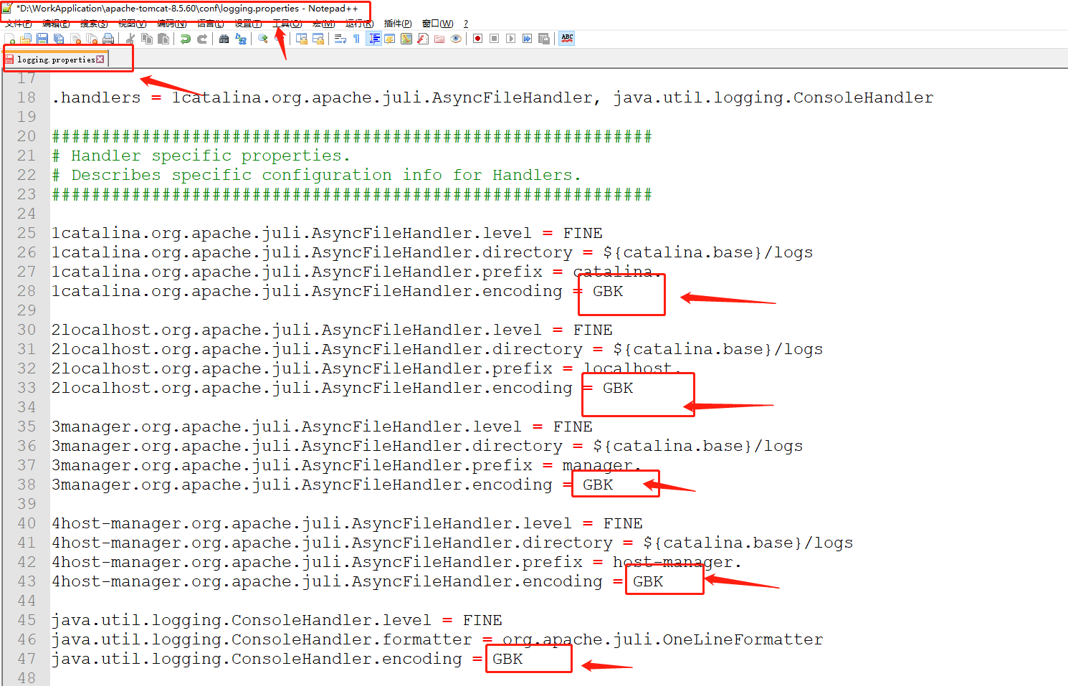Click the Copy toolbar icon

(x=147, y=39)
